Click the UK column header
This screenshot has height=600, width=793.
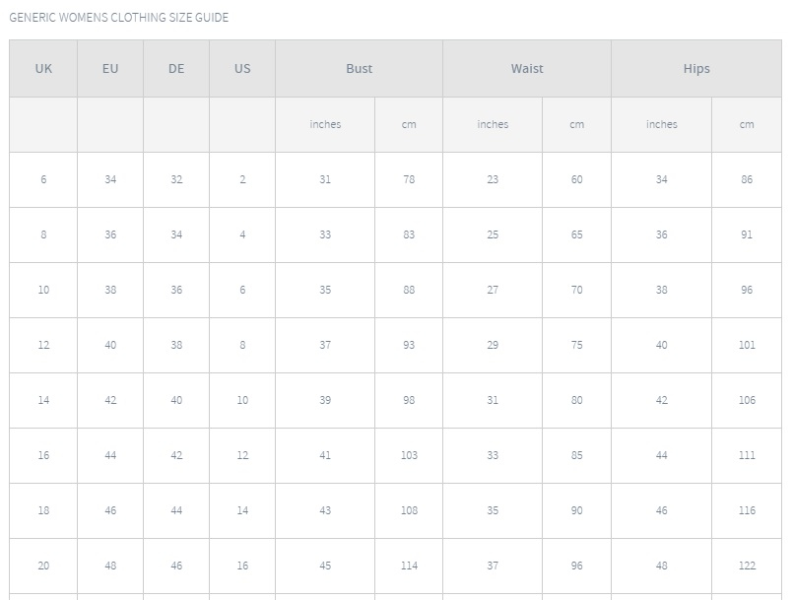pyautogui.click(x=43, y=69)
